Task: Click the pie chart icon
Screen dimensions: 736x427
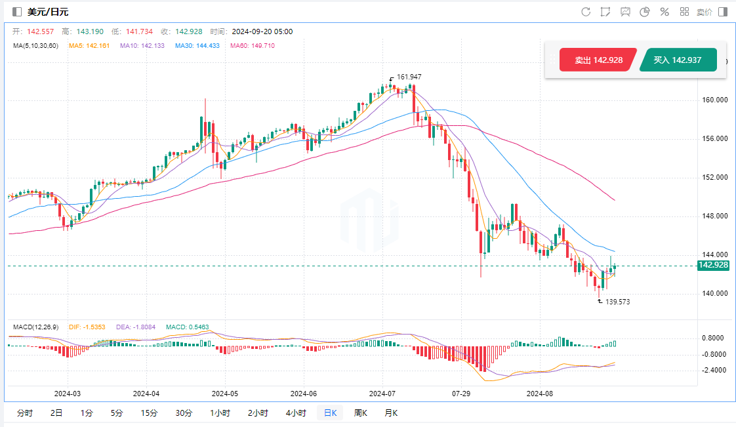Action: [644, 12]
